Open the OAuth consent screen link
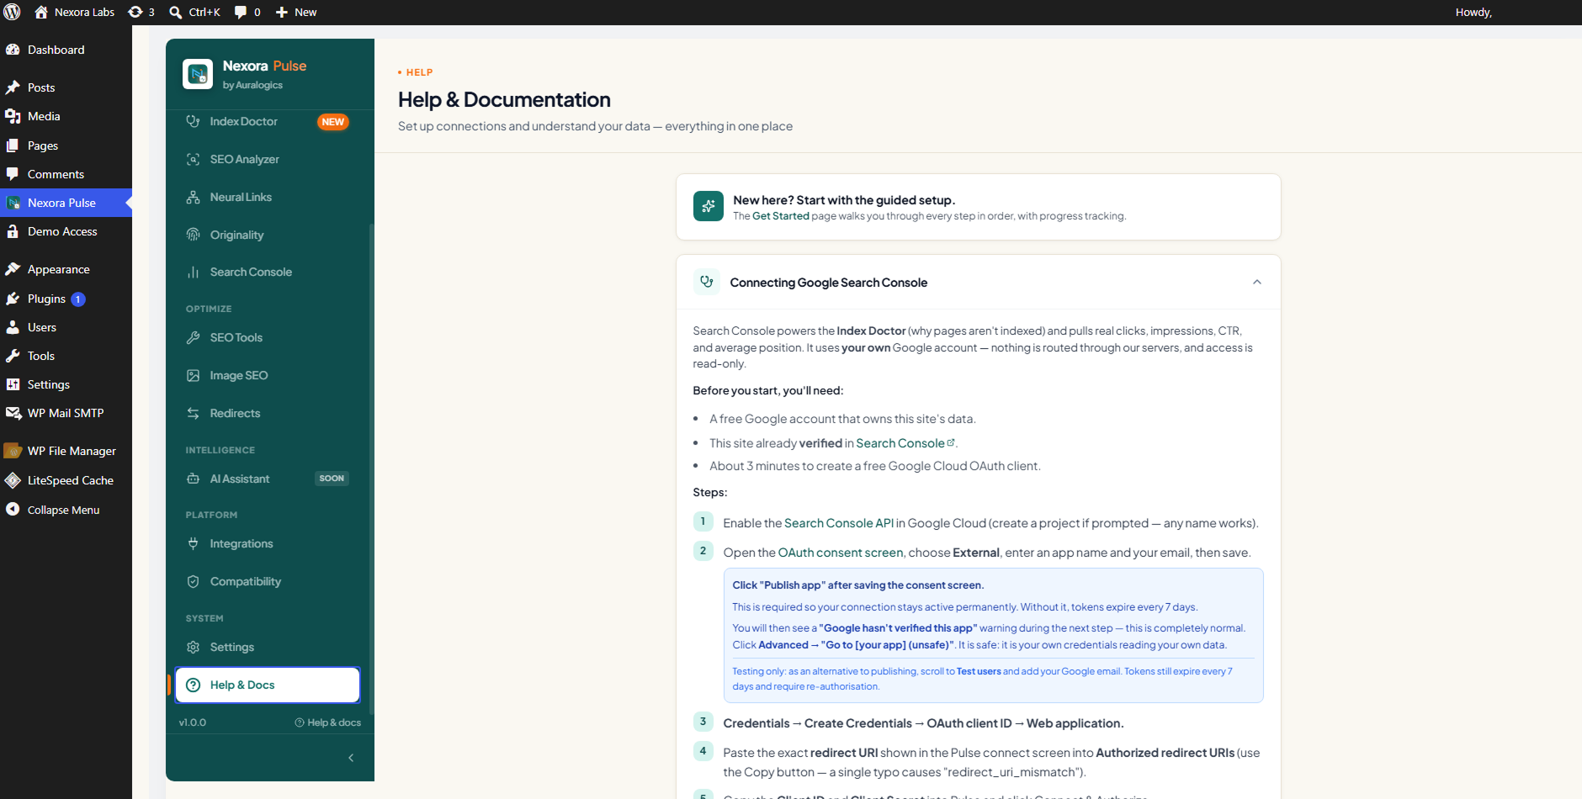Screen dimensions: 1582x799 tap(841, 553)
